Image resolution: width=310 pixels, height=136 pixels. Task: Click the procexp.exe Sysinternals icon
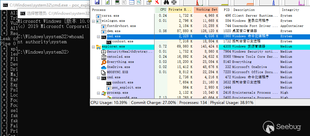click(103, 93)
